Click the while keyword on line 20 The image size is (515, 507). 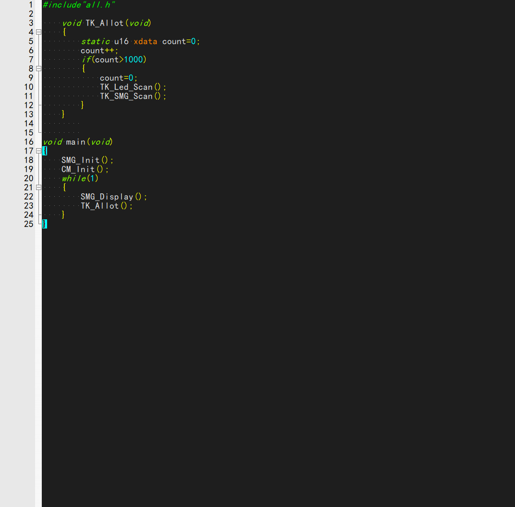[74, 178]
